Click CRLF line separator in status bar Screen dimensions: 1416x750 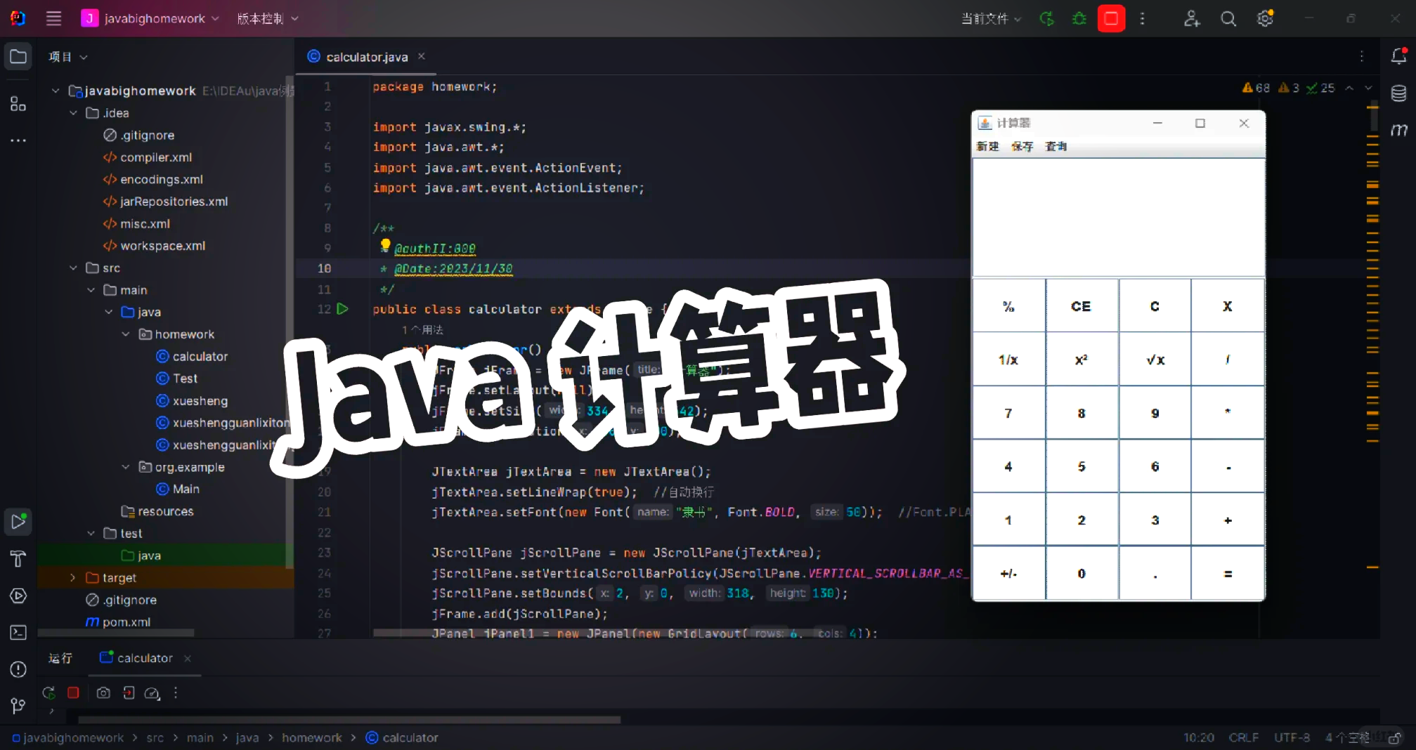[1243, 738]
